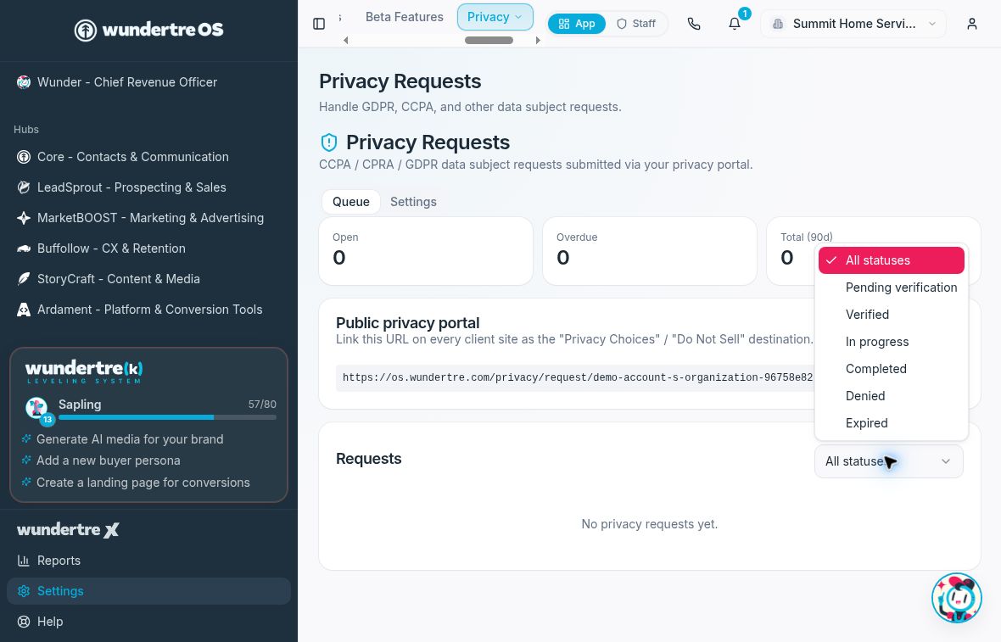Select the Expired status option
This screenshot has width=1001, height=642.
892,423
